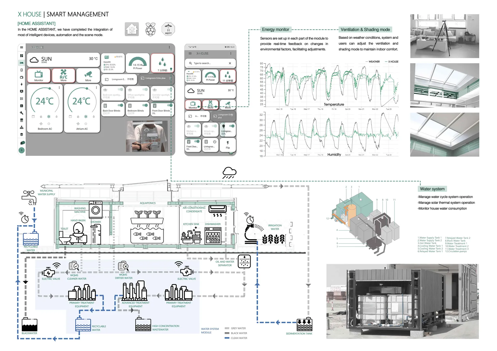Screen dimensions: 497x351
Task: Select the bed room view in sidebar
Action: tap(21, 63)
